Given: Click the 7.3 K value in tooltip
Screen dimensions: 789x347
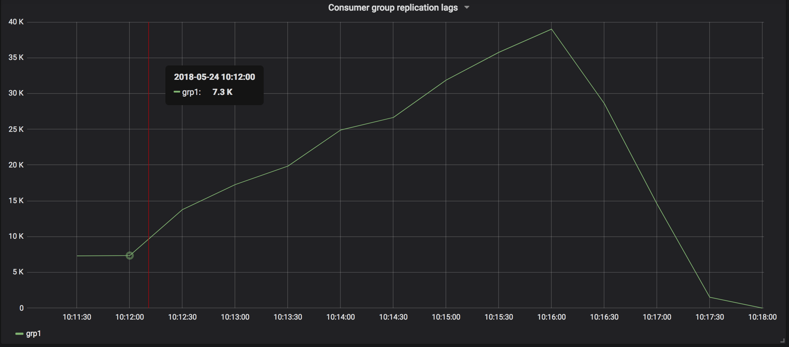Looking at the screenshot, I should point(222,92).
